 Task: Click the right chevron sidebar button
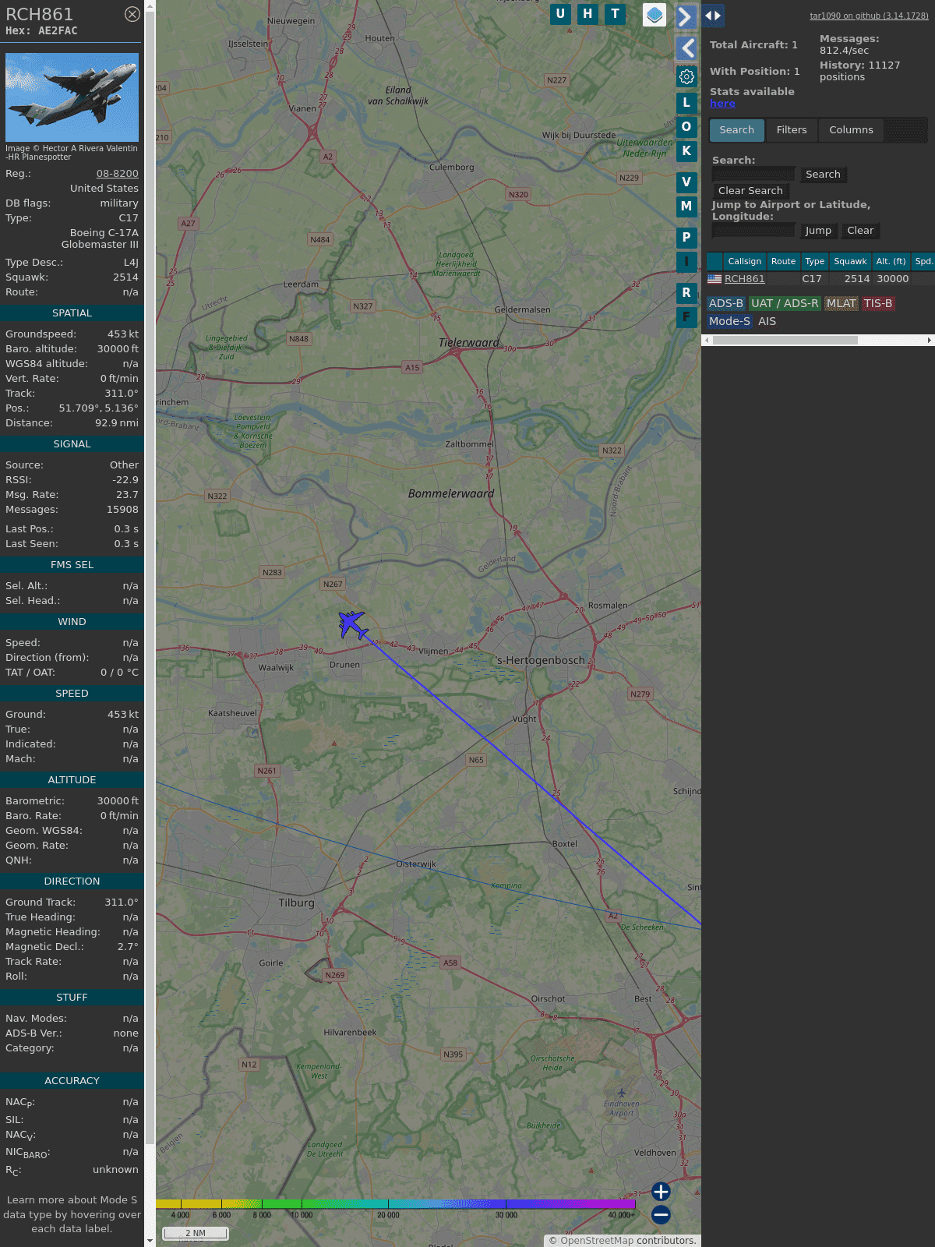click(x=686, y=16)
